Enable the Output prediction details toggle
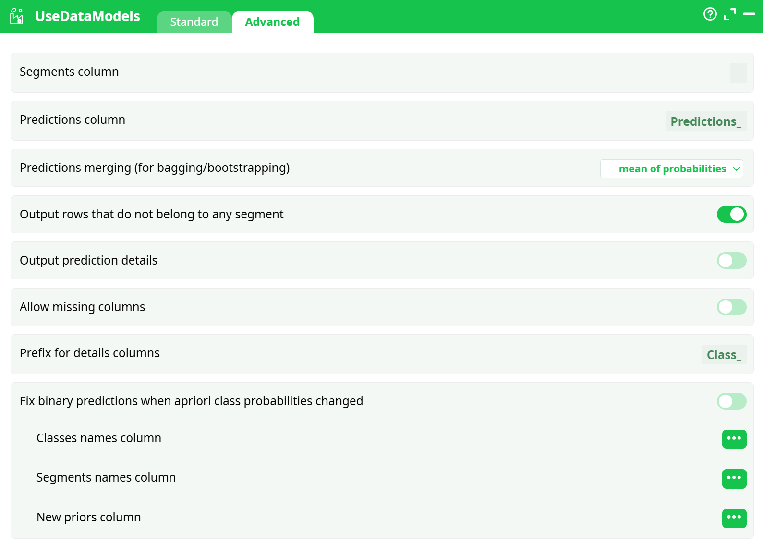The image size is (763, 555). pos(731,261)
